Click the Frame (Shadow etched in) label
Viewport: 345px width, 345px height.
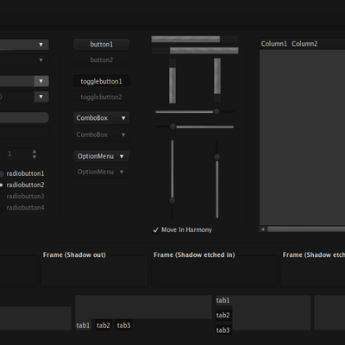click(194, 254)
